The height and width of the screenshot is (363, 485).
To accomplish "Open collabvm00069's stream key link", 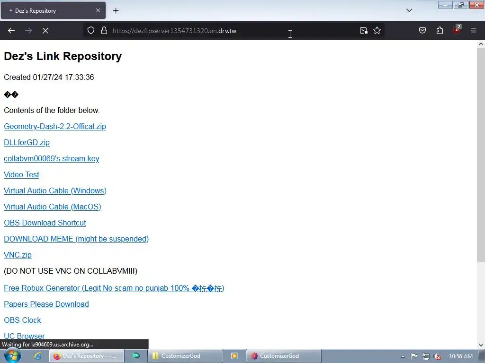I will (x=51, y=159).
